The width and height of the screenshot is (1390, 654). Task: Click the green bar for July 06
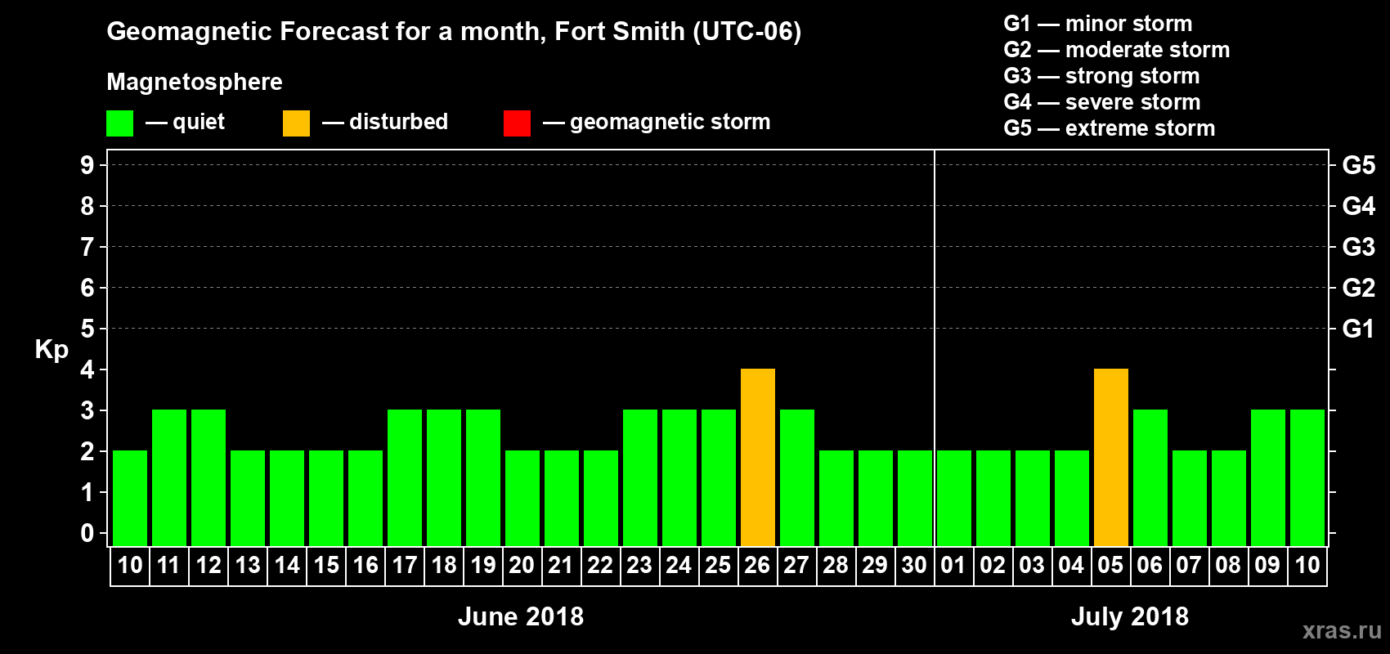point(1150,477)
